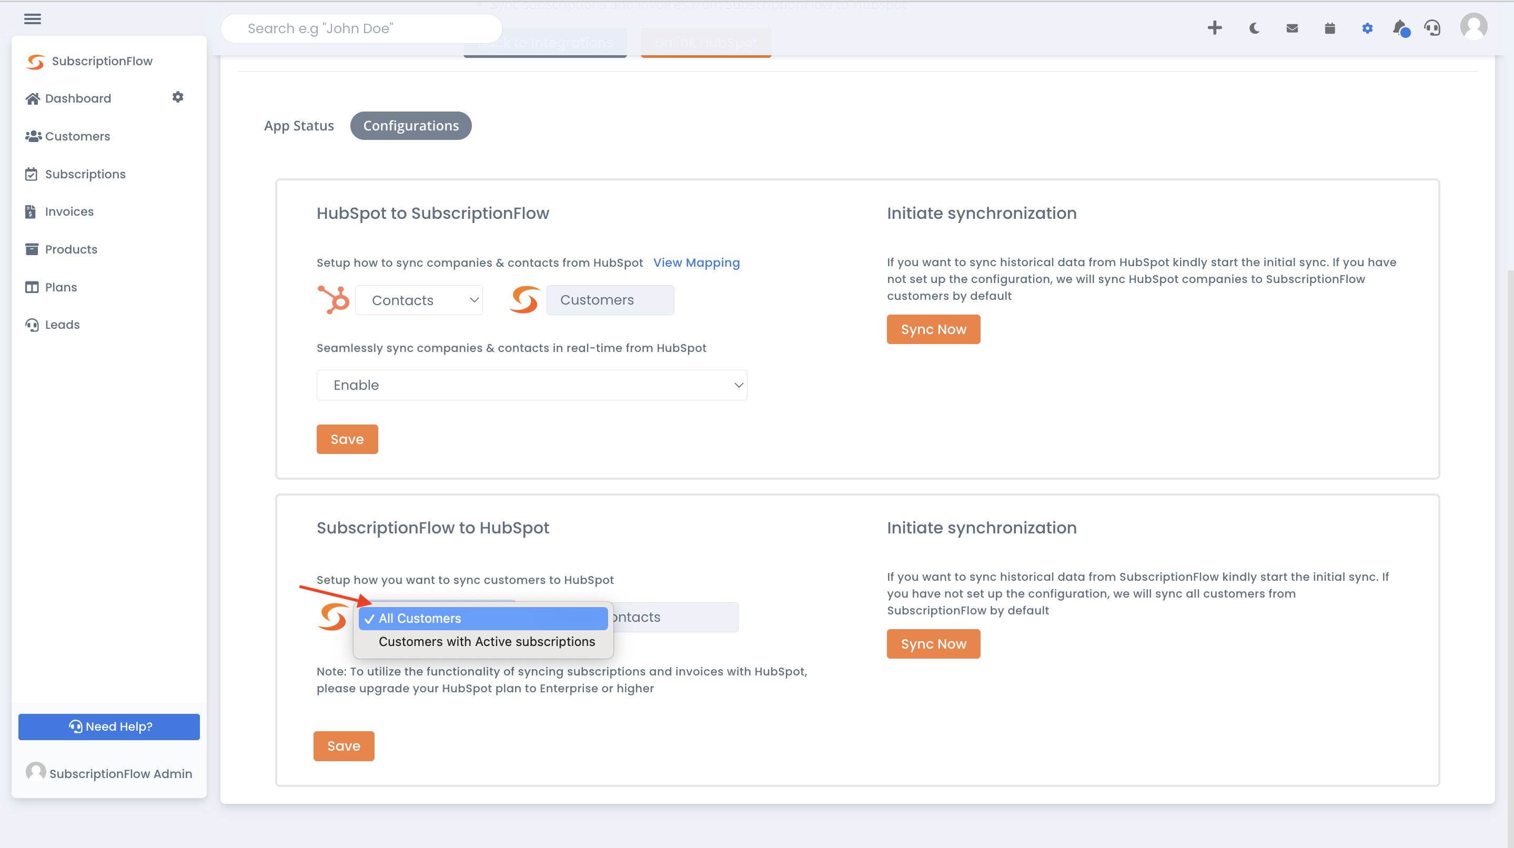This screenshot has width=1514, height=848.
Task: Click the headset support icon
Action: (1432, 28)
